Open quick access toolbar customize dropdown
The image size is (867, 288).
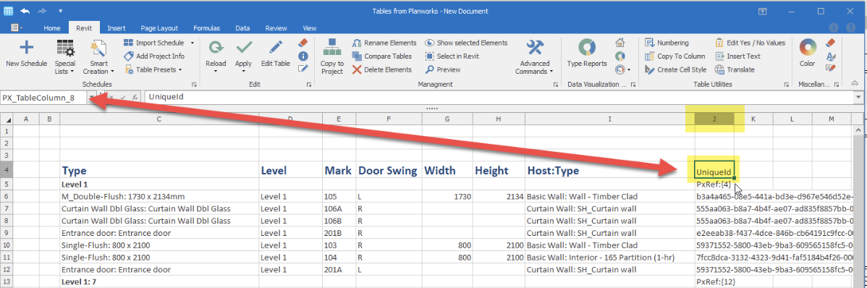point(60,11)
